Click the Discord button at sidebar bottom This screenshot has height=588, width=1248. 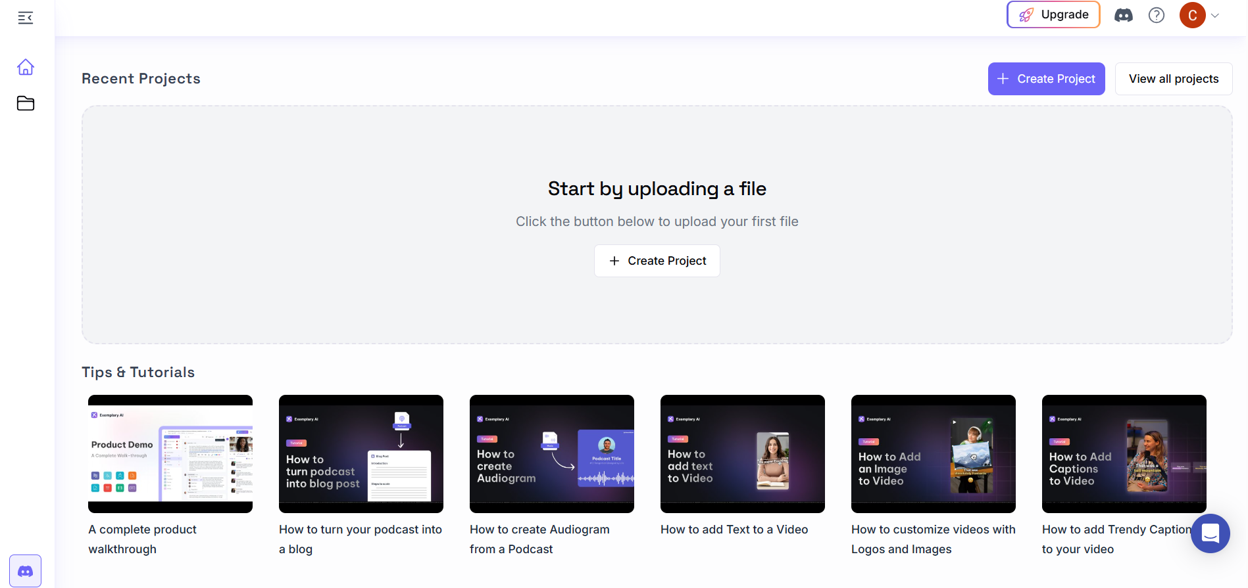26,571
